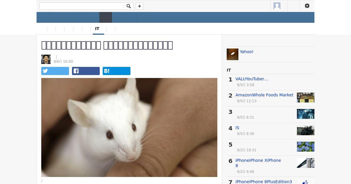The width and height of the screenshot is (351, 184).
Task: Click the Yahoo! feather logo icon
Action: pos(233,54)
